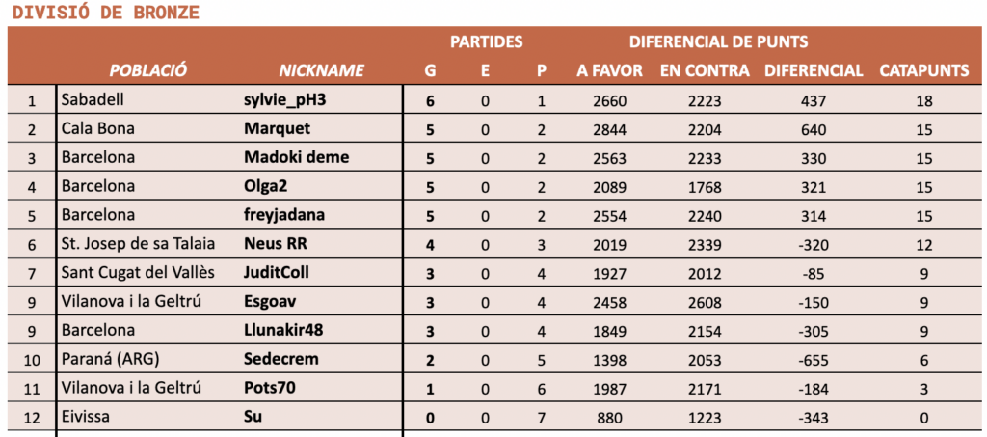Click the differential value 640
The height and width of the screenshot is (437, 987).
pyautogui.click(x=814, y=129)
